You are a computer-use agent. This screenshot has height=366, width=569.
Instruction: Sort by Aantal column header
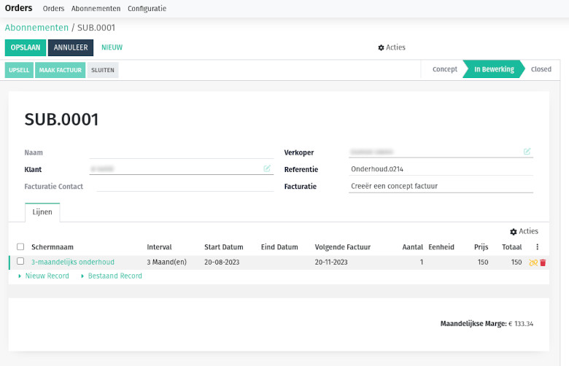[x=413, y=247]
